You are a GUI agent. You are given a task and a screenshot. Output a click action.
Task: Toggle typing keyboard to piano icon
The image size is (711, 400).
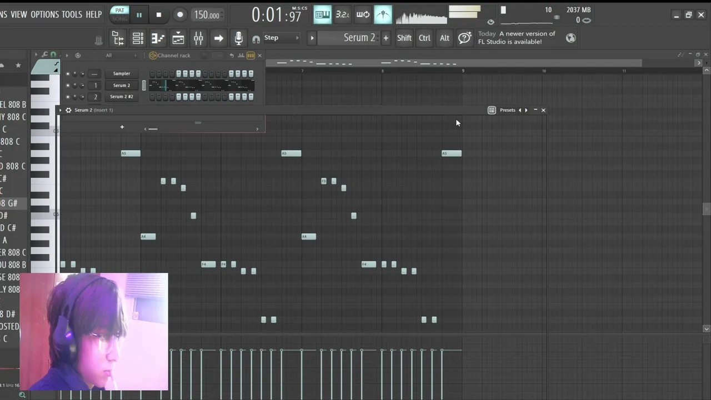point(322,15)
